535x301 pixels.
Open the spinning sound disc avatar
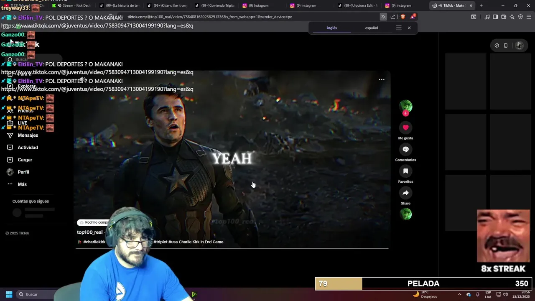point(405,214)
